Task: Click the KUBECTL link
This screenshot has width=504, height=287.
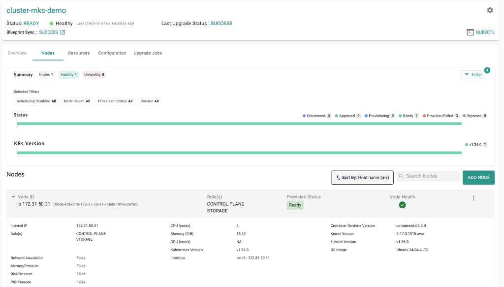Action: tap(485, 32)
